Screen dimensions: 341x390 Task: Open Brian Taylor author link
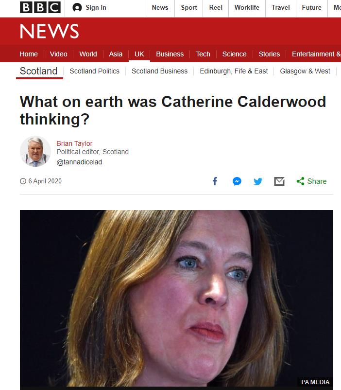pos(74,143)
